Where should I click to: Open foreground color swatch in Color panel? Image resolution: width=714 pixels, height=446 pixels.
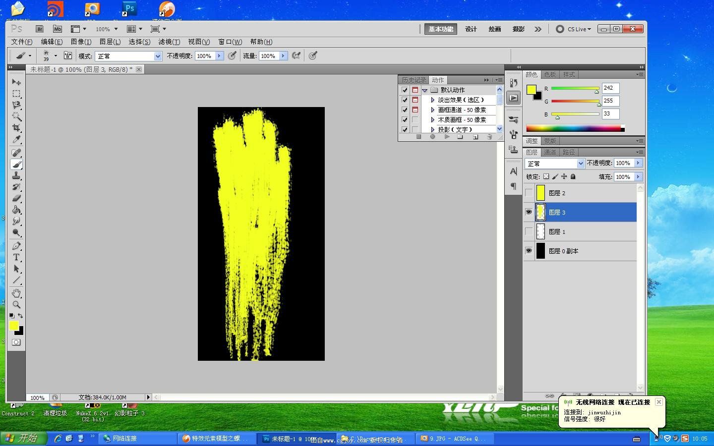[x=532, y=90]
